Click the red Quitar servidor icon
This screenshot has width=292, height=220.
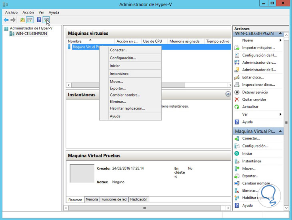(x=237, y=100)
